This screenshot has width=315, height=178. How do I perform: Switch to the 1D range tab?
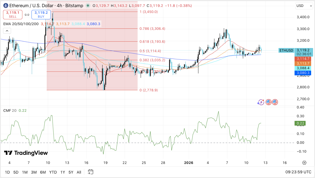tap(7, 172)
